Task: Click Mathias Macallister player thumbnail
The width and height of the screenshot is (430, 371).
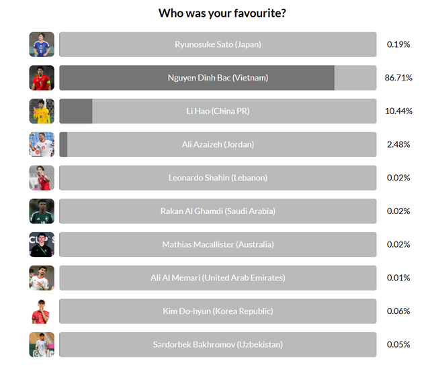Action: click(x=42, y=244)
